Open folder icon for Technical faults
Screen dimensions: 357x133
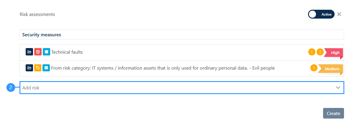pyautogui.click(x=29, y=52)
